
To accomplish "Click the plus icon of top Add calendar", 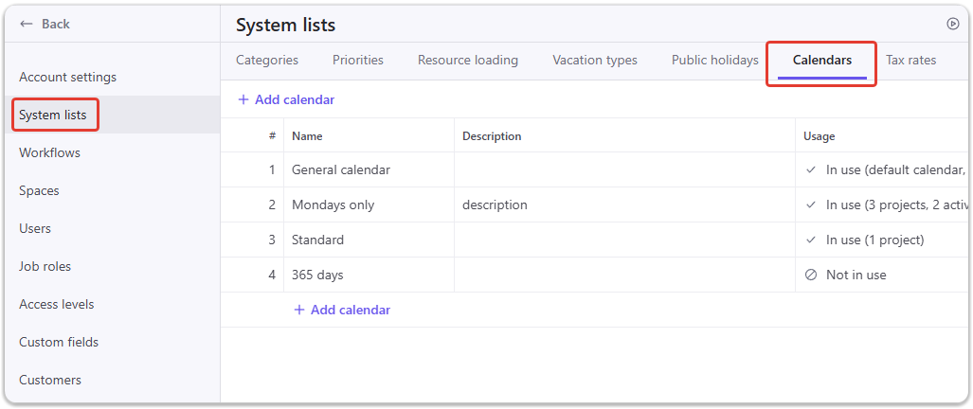I will coord(243,99).
